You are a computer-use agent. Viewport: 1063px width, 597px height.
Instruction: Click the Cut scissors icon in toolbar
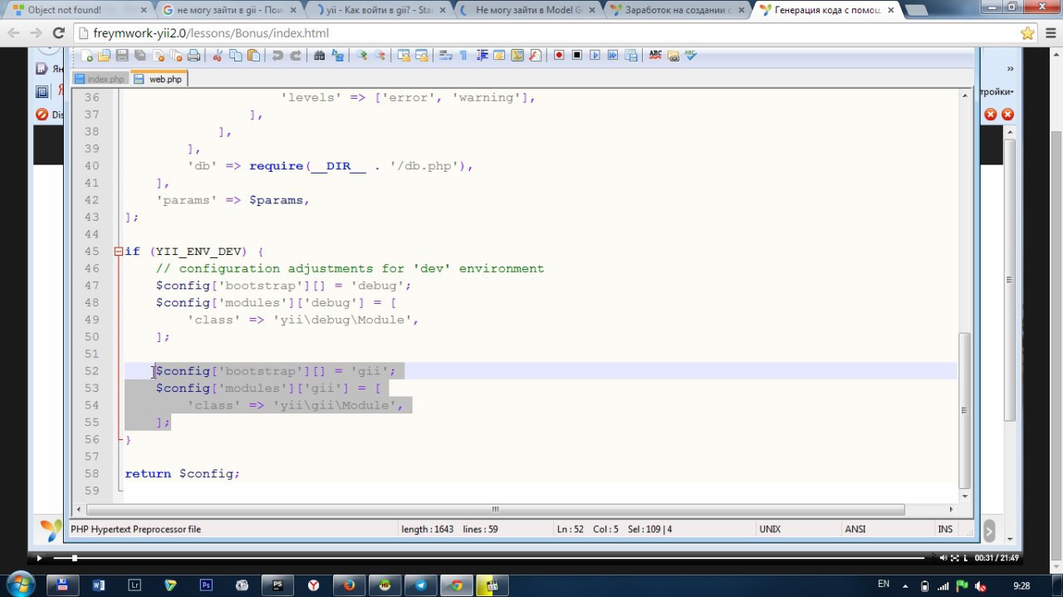click(x=218, y=56)
